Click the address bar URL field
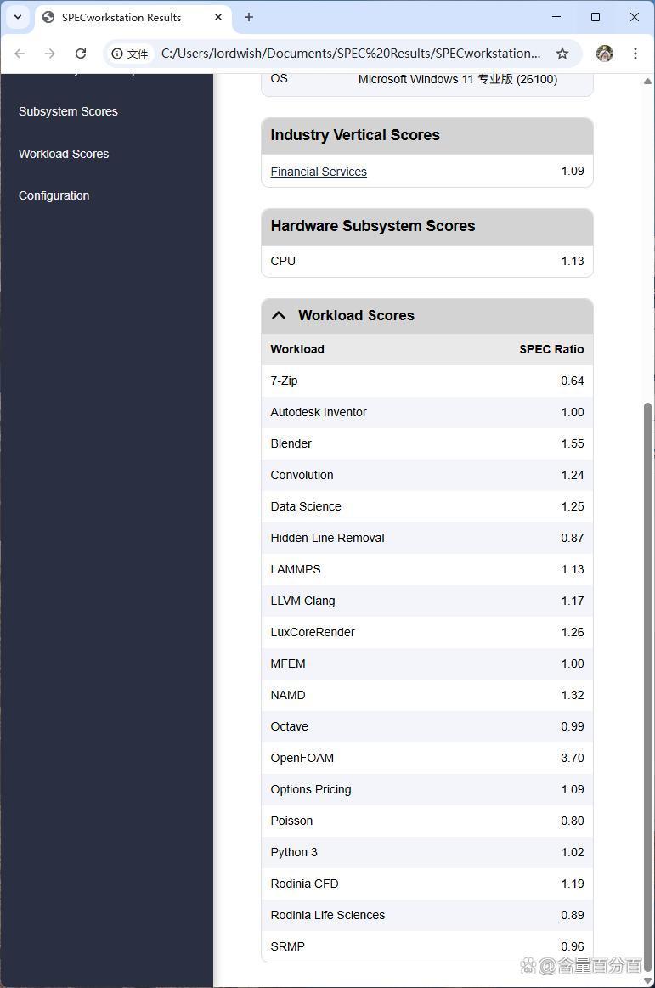655x988 pixels. tap(350, 54)
